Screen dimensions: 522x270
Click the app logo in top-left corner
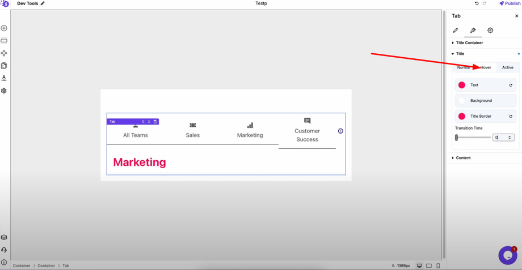(5, 3)
